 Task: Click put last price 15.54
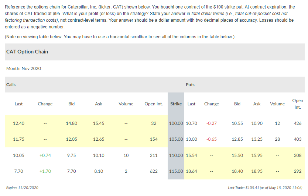coord(191,155)
